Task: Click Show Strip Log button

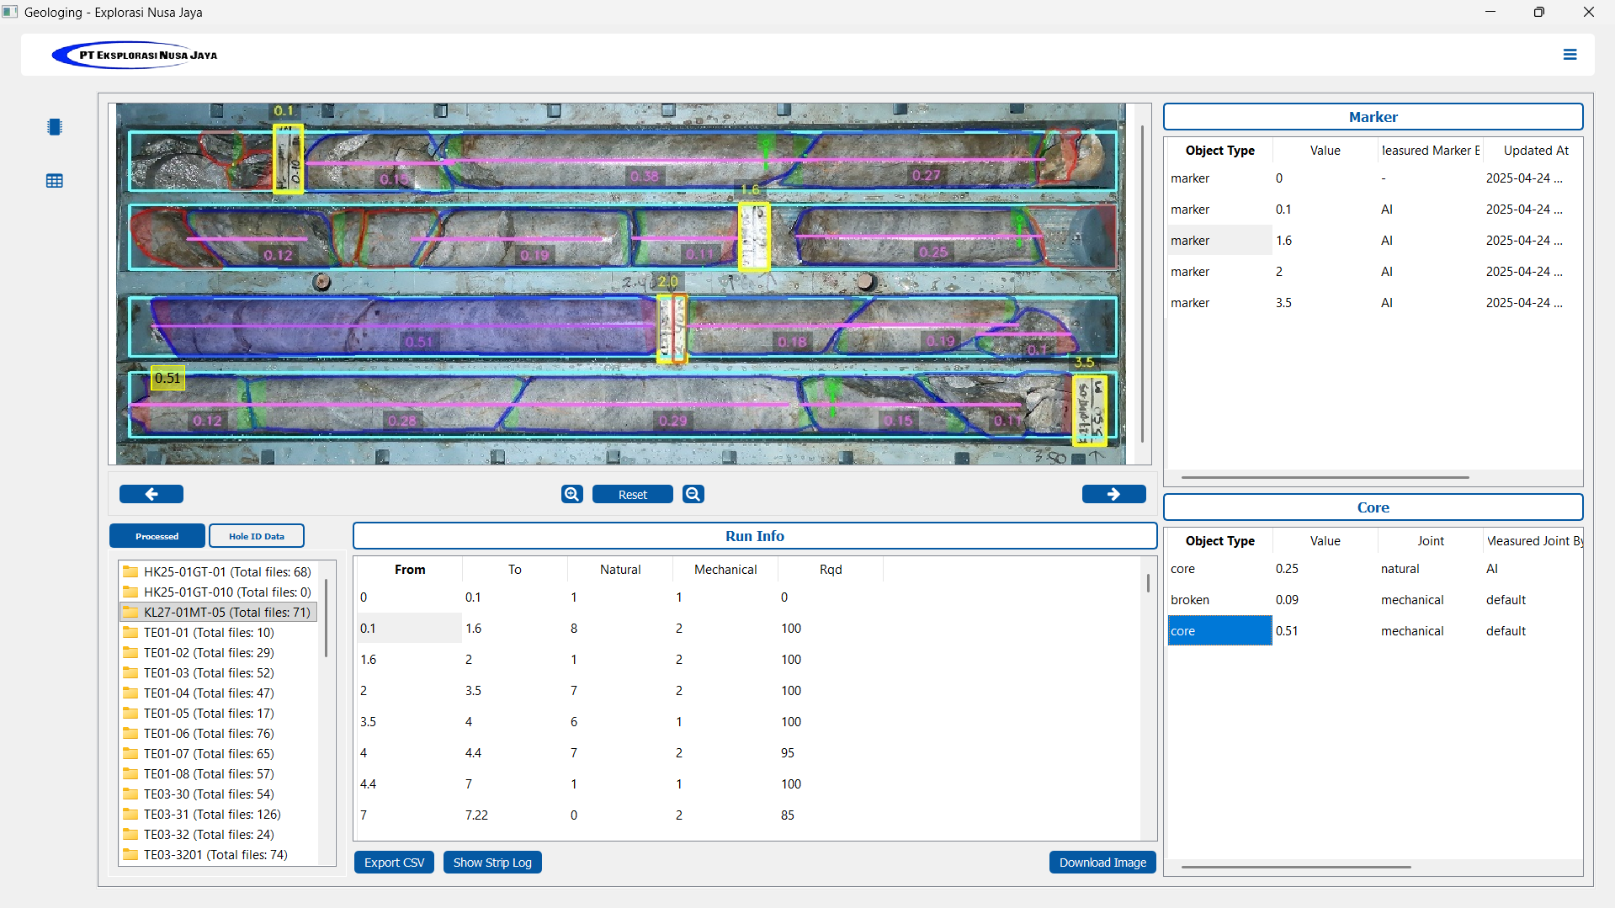Action: [x=492, y=863]
